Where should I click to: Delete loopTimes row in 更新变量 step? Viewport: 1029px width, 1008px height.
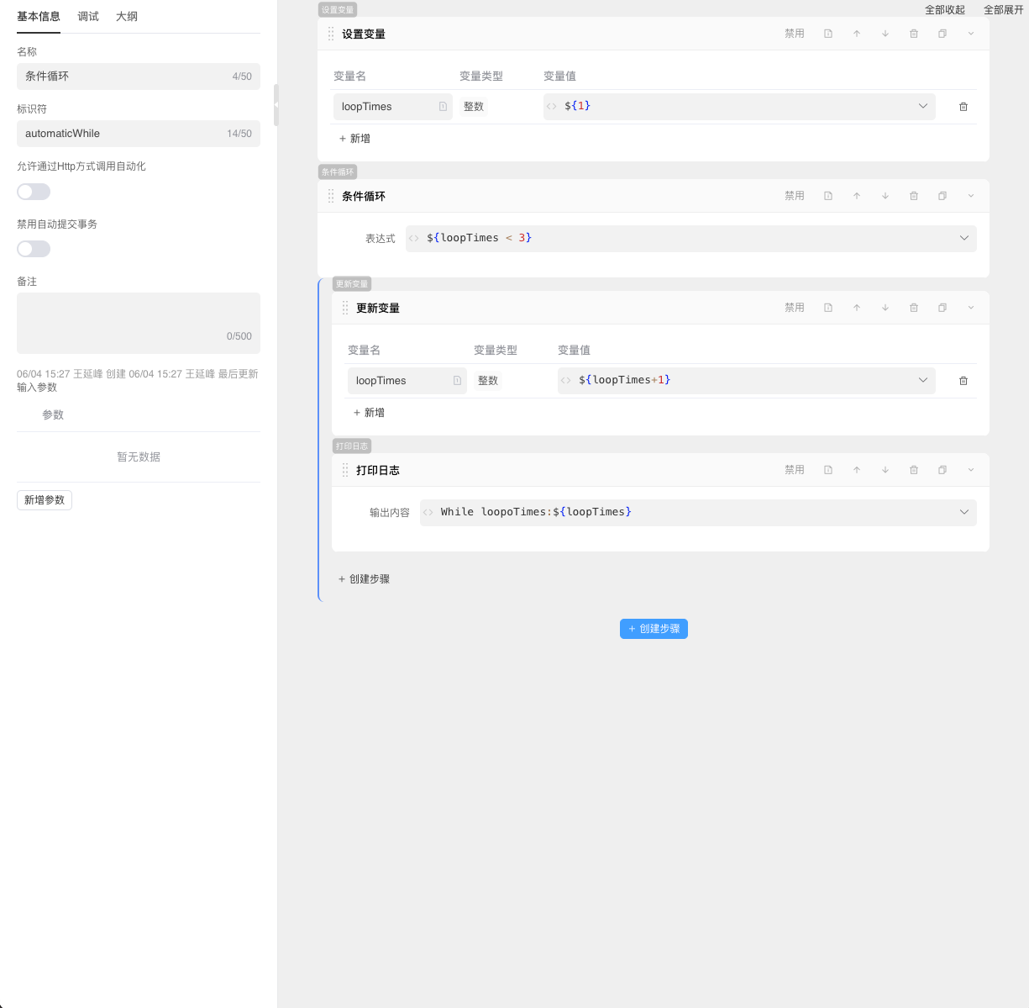tap(963, 381)
